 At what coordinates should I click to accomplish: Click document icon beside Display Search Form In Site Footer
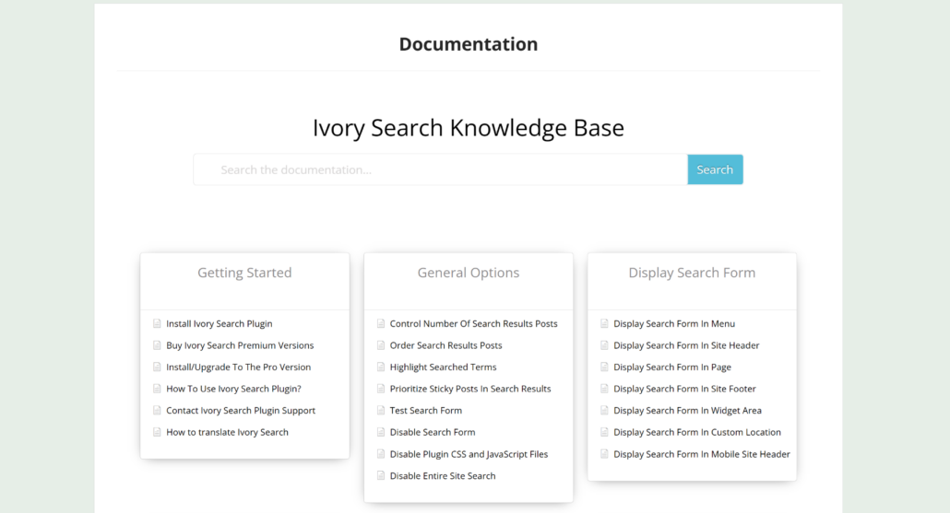(604, 389)
